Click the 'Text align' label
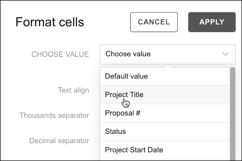Image resolution: width=242 pixels, height=161 pixels. 73,90
